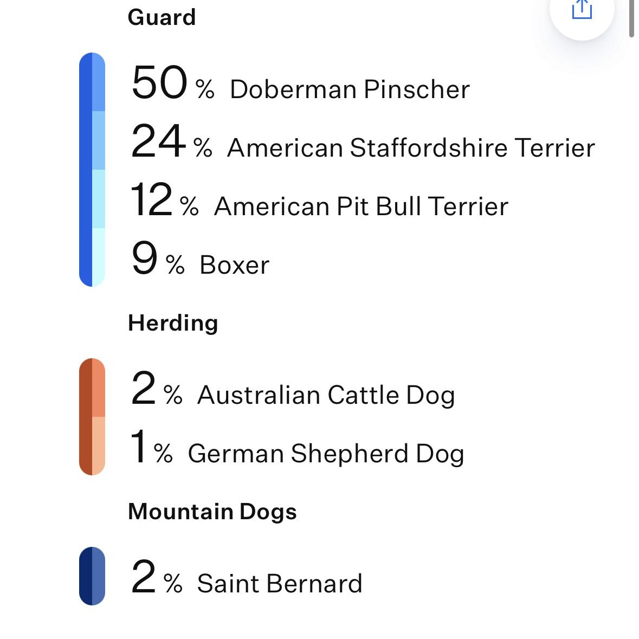Click the German Shepherd Dog peach segment
Viewport: 639px width, 639px height.
pos(99,446)
